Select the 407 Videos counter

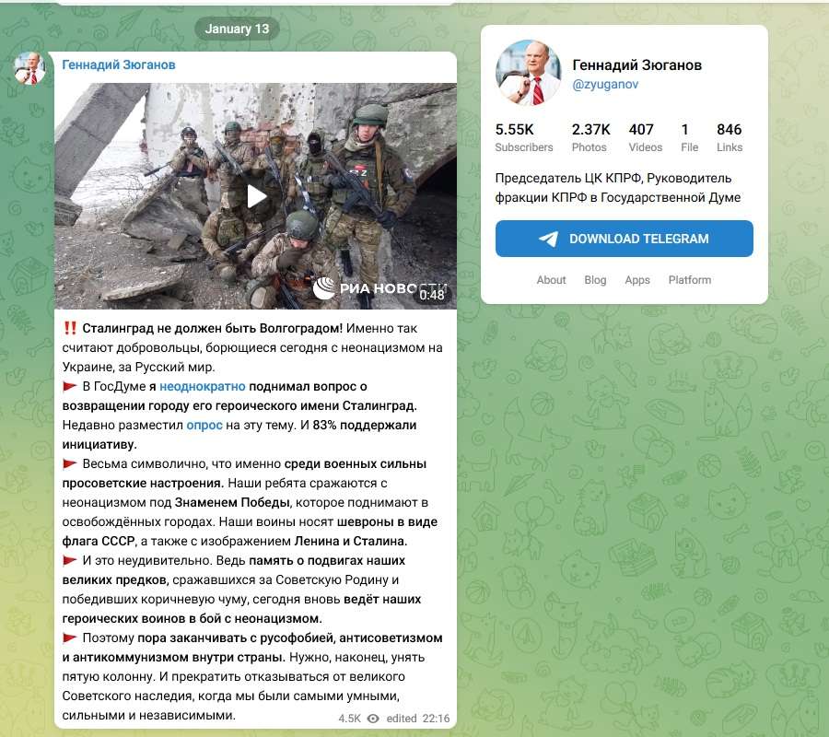coord(645,137)
